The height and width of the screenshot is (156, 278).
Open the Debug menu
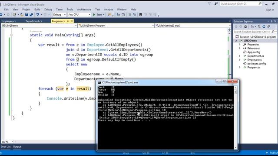pos(48,10)
